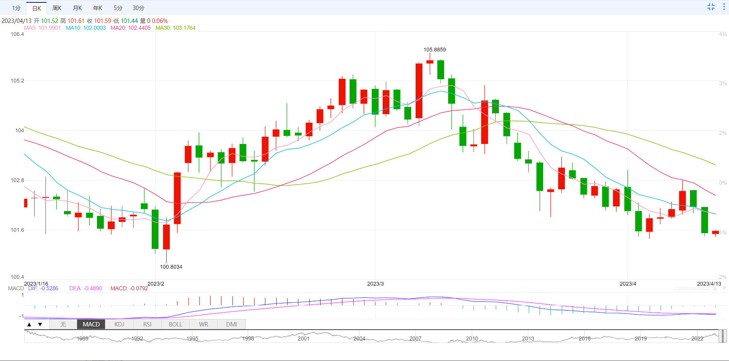729x361 pixels.
Task: Choose the 无 (none) indicator option
Action: (x=63, y=324)
